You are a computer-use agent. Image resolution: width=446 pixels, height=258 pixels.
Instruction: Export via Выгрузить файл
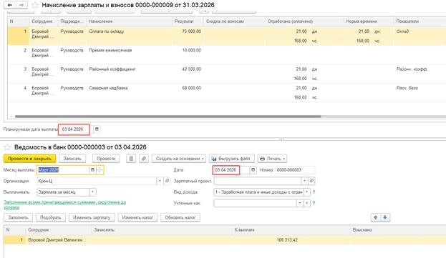tap(232, 159)
